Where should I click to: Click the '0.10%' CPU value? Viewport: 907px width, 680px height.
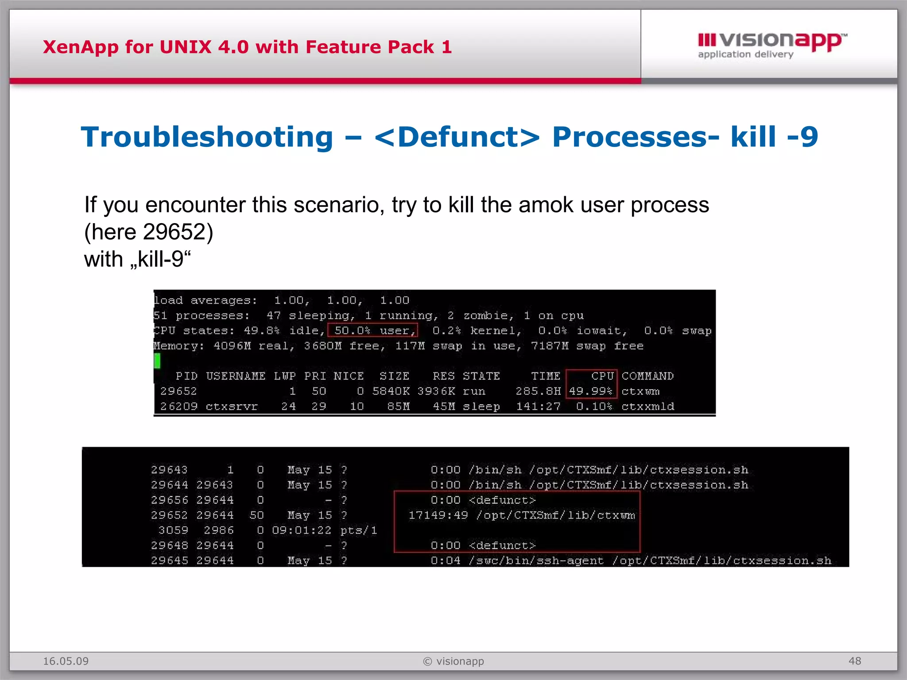point(594,406)
